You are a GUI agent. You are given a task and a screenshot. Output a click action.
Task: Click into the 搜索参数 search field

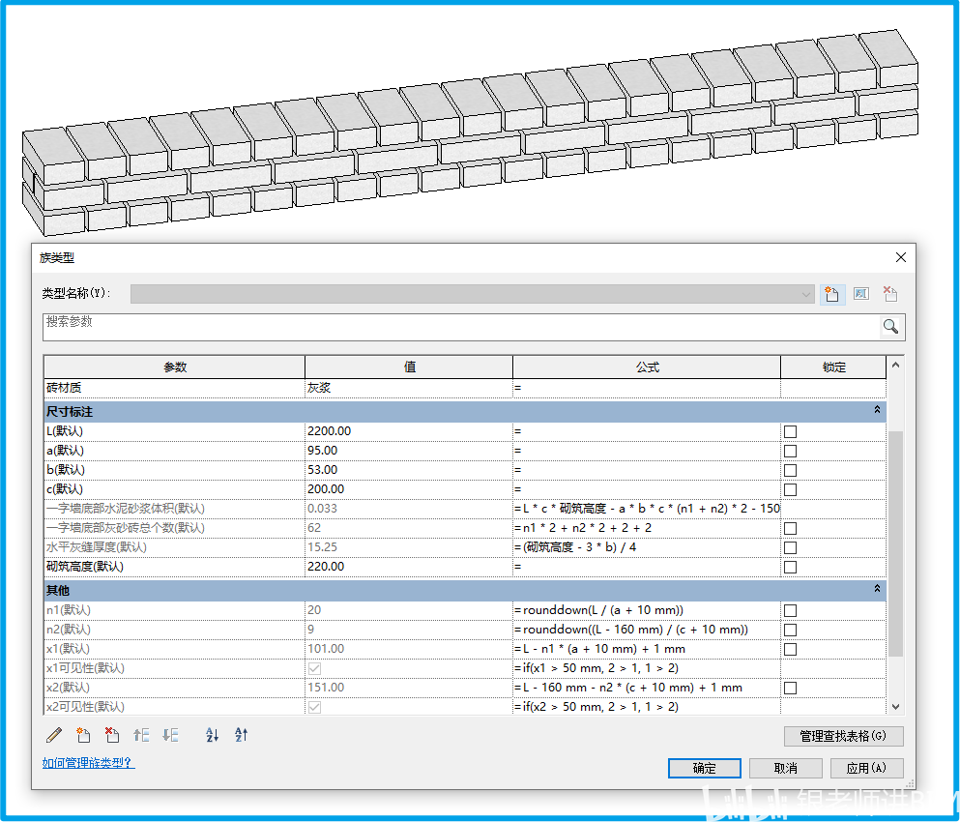pyautogui.click(x=459, y=327)
